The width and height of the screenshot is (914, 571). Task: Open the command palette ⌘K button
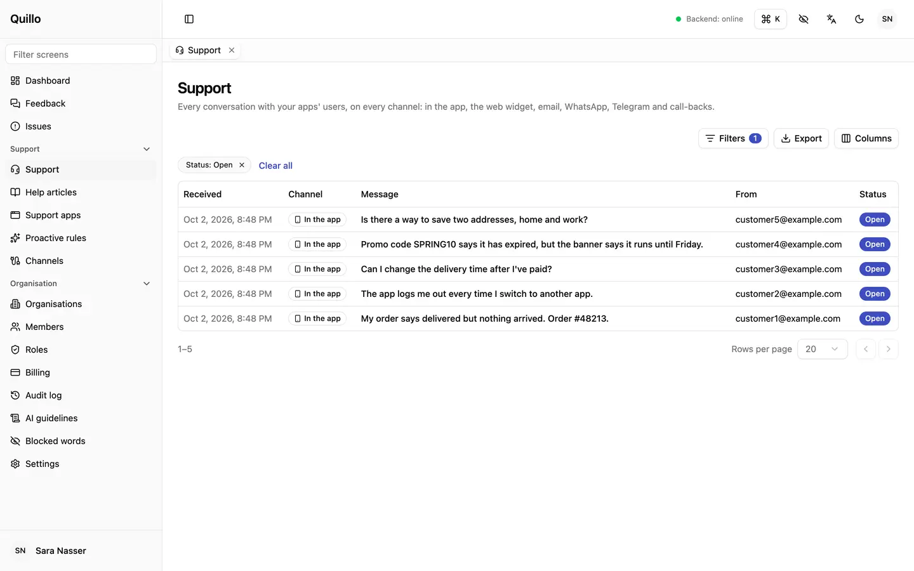point(771,19)
